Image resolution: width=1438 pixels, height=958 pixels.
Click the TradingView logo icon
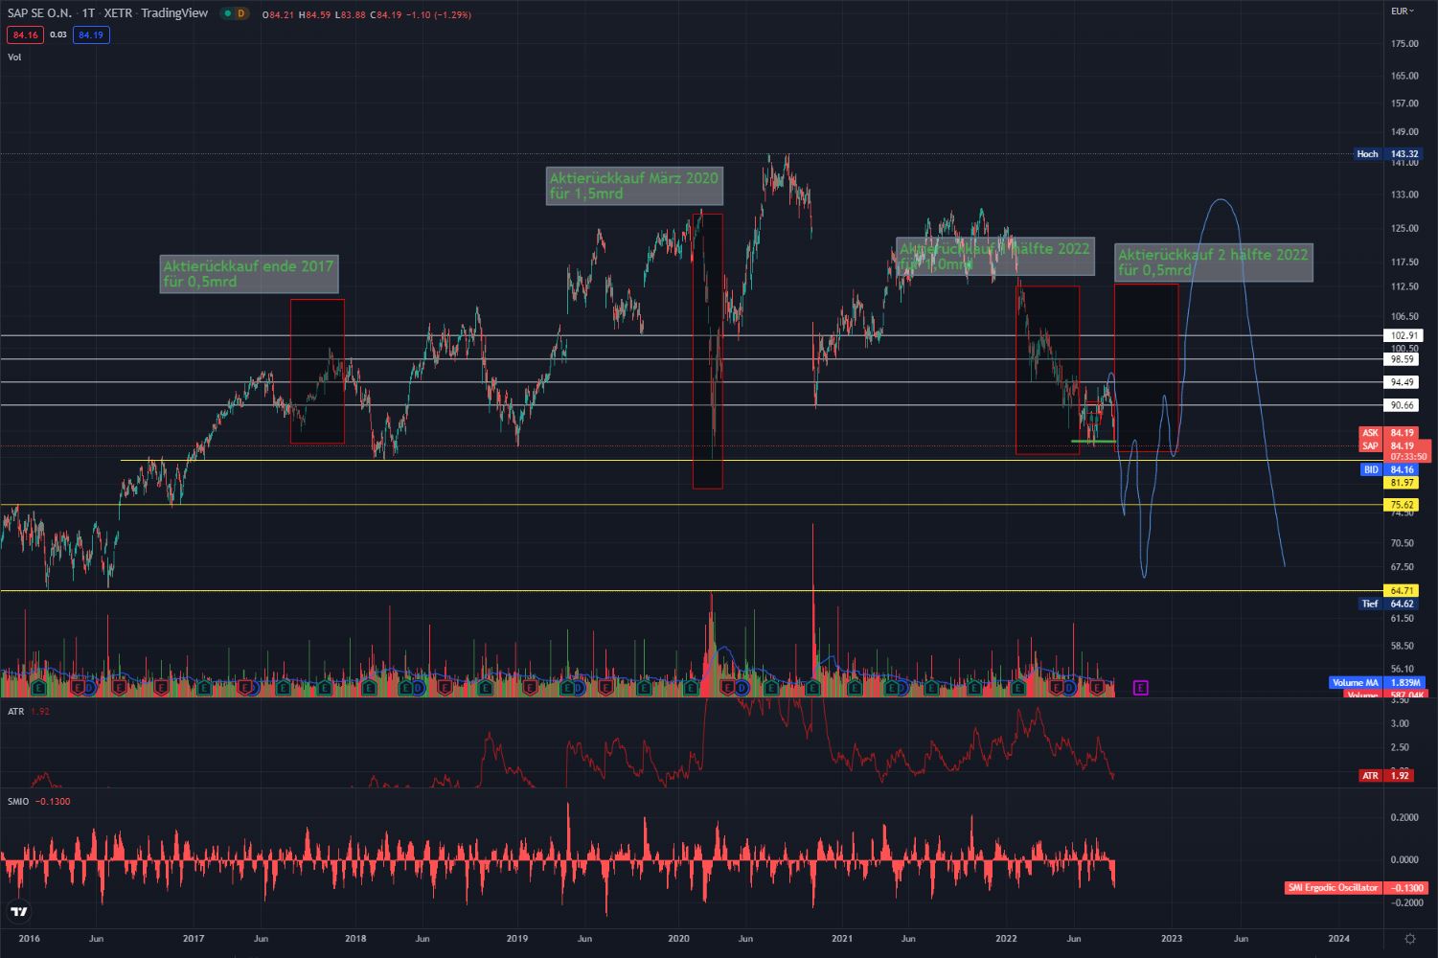[x=18, y=911]
